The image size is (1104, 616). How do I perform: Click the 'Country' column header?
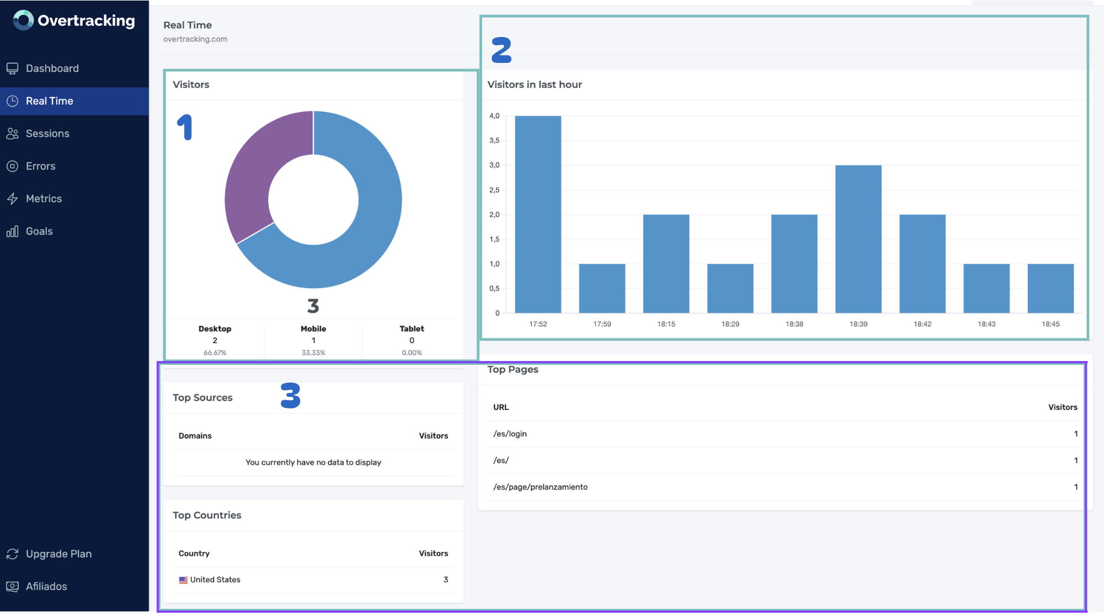[x=194, y=554]
